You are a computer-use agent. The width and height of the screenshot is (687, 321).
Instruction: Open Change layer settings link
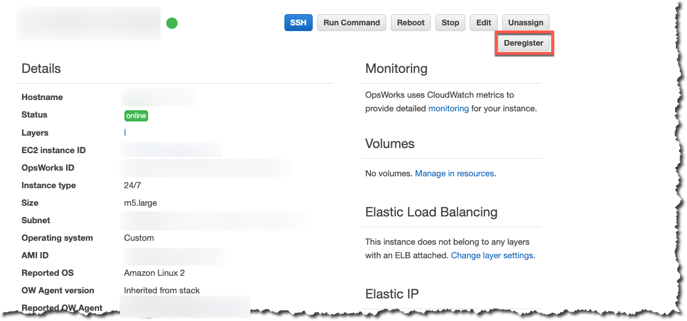click(492, 255)
